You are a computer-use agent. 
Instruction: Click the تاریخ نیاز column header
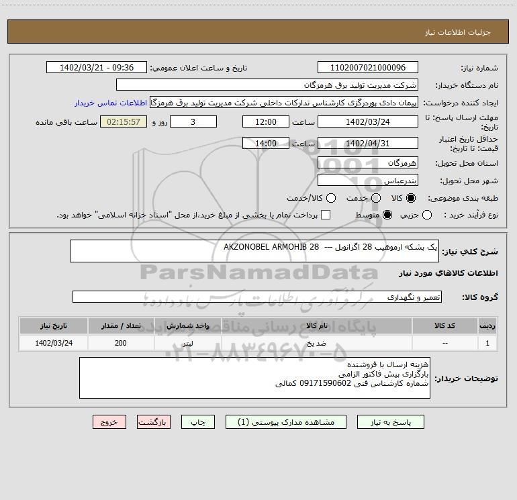54,326
